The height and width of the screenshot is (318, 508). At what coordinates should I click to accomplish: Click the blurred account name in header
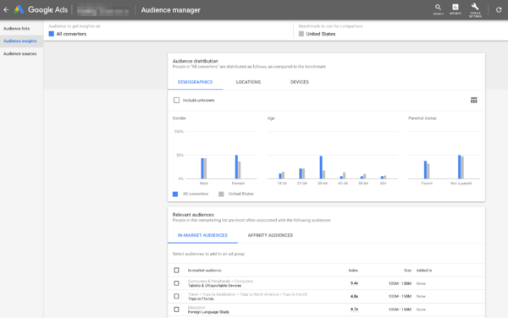tap(102, 10)
